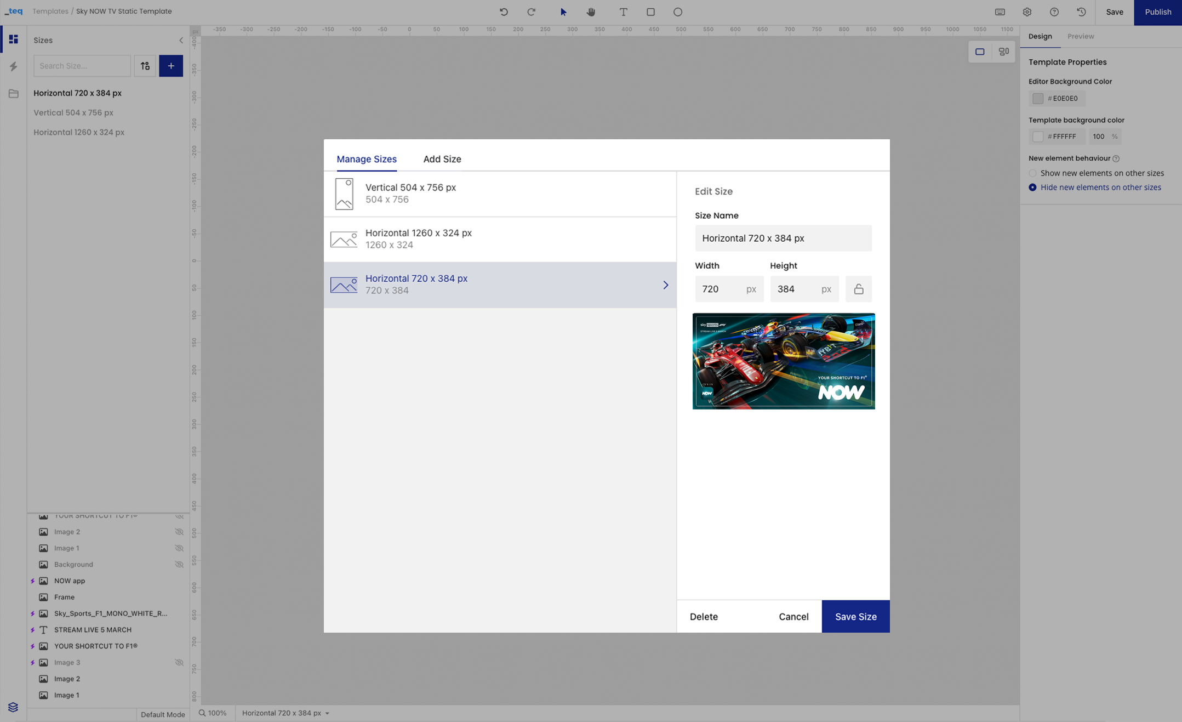The width and height of the screenshot is (1182, 722).
Task: Select Show new elements on other sizes
Action: (1032, 173)
